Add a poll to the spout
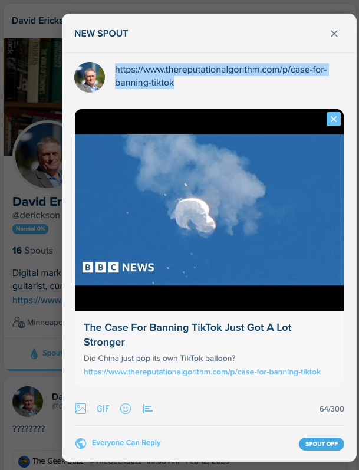The image size is (359, 470). coord(148,409)
